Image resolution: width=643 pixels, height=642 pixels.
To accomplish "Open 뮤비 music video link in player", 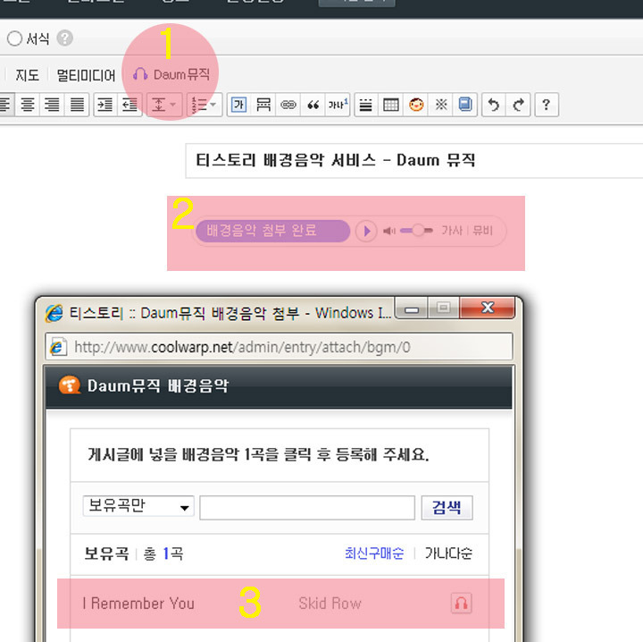I will click(x=482, y=231).
